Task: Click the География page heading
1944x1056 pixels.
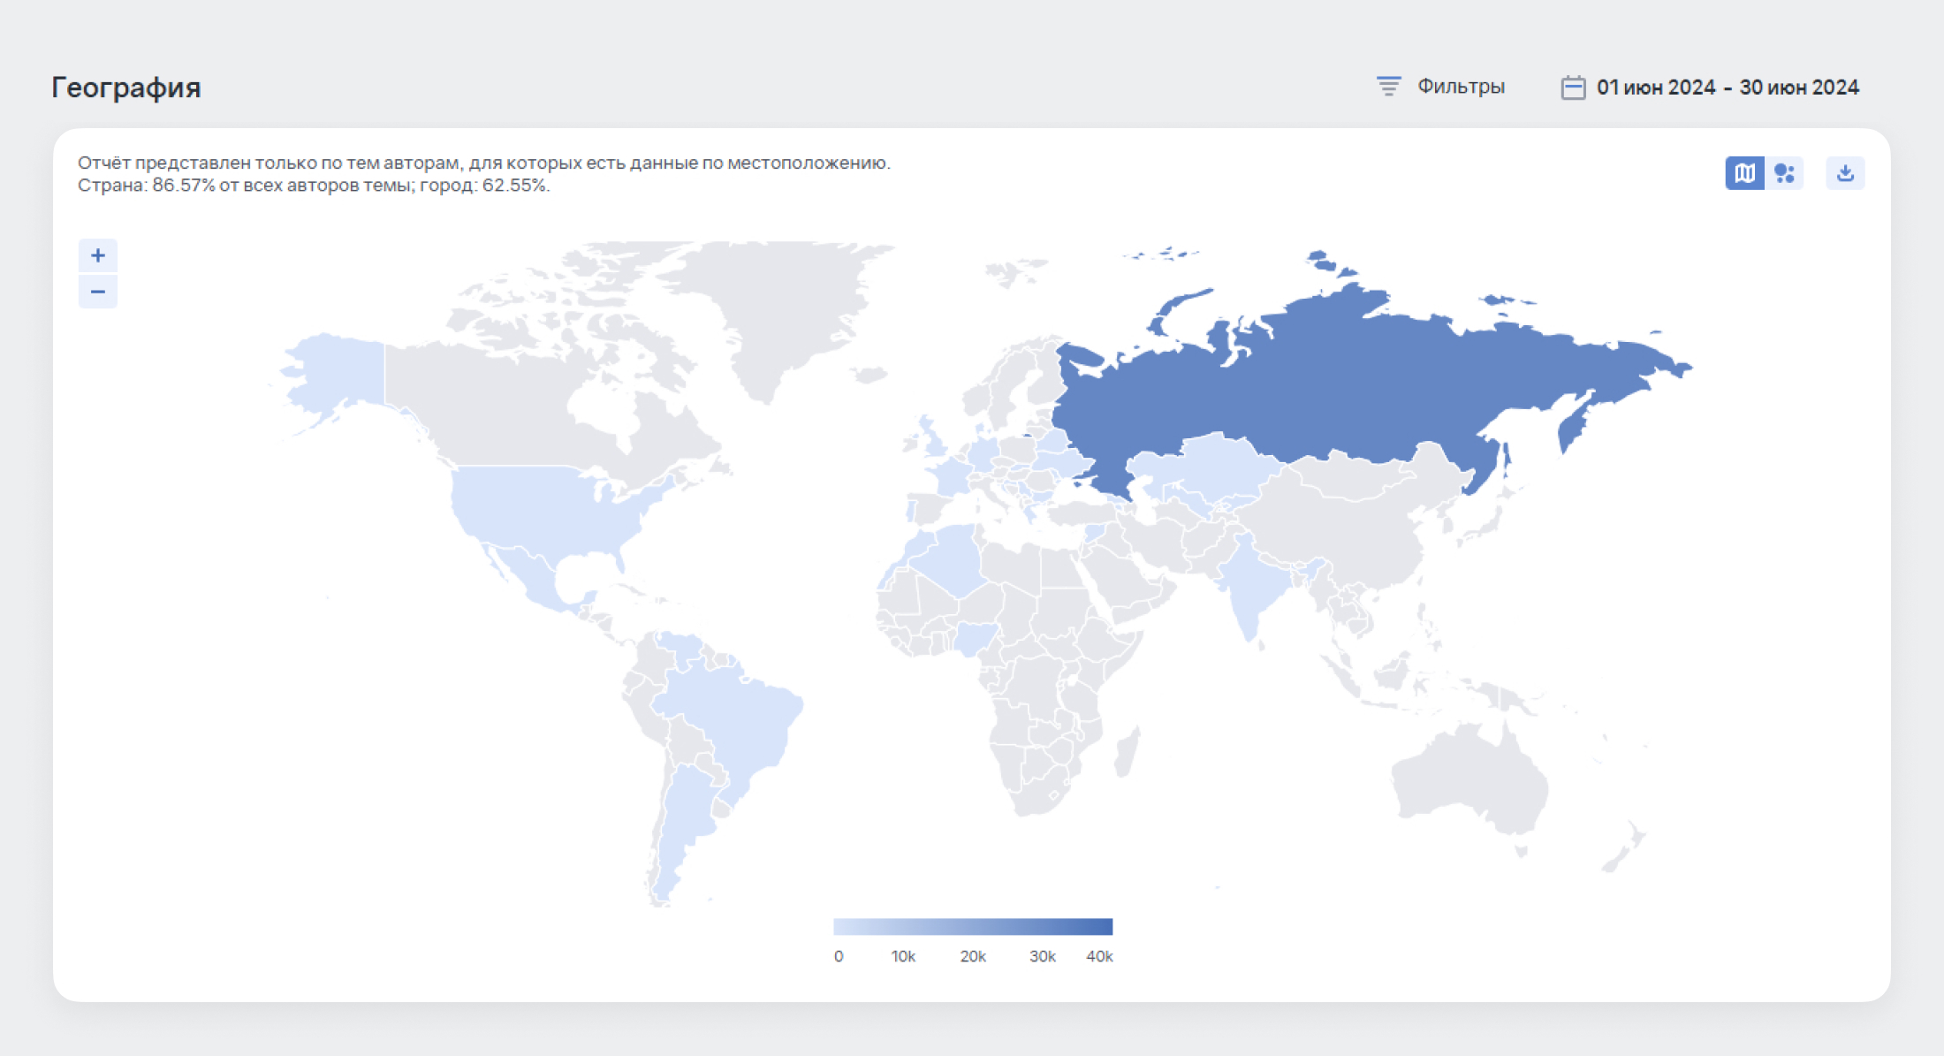Action: 126,87
